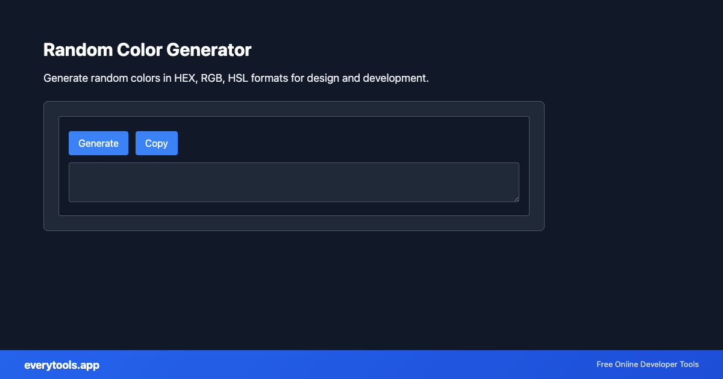This screenshot has height=379, width=723.
Task: Click the outer tool card panel
Action: (293, 224)
